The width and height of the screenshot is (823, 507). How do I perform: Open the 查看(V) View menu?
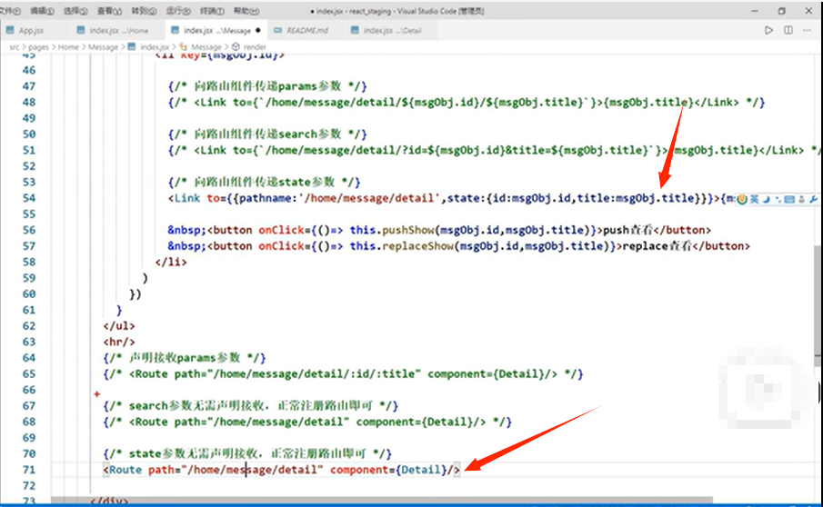click(x=109, y=11)
